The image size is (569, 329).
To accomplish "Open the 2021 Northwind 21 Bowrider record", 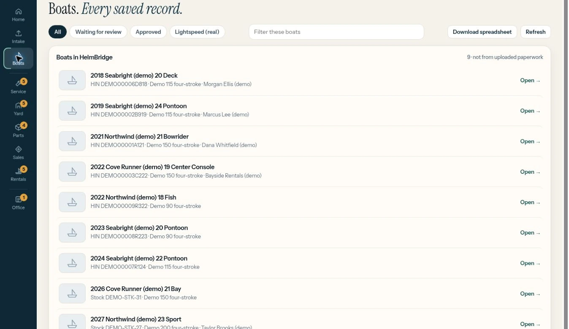I will (x=530, y=141).
